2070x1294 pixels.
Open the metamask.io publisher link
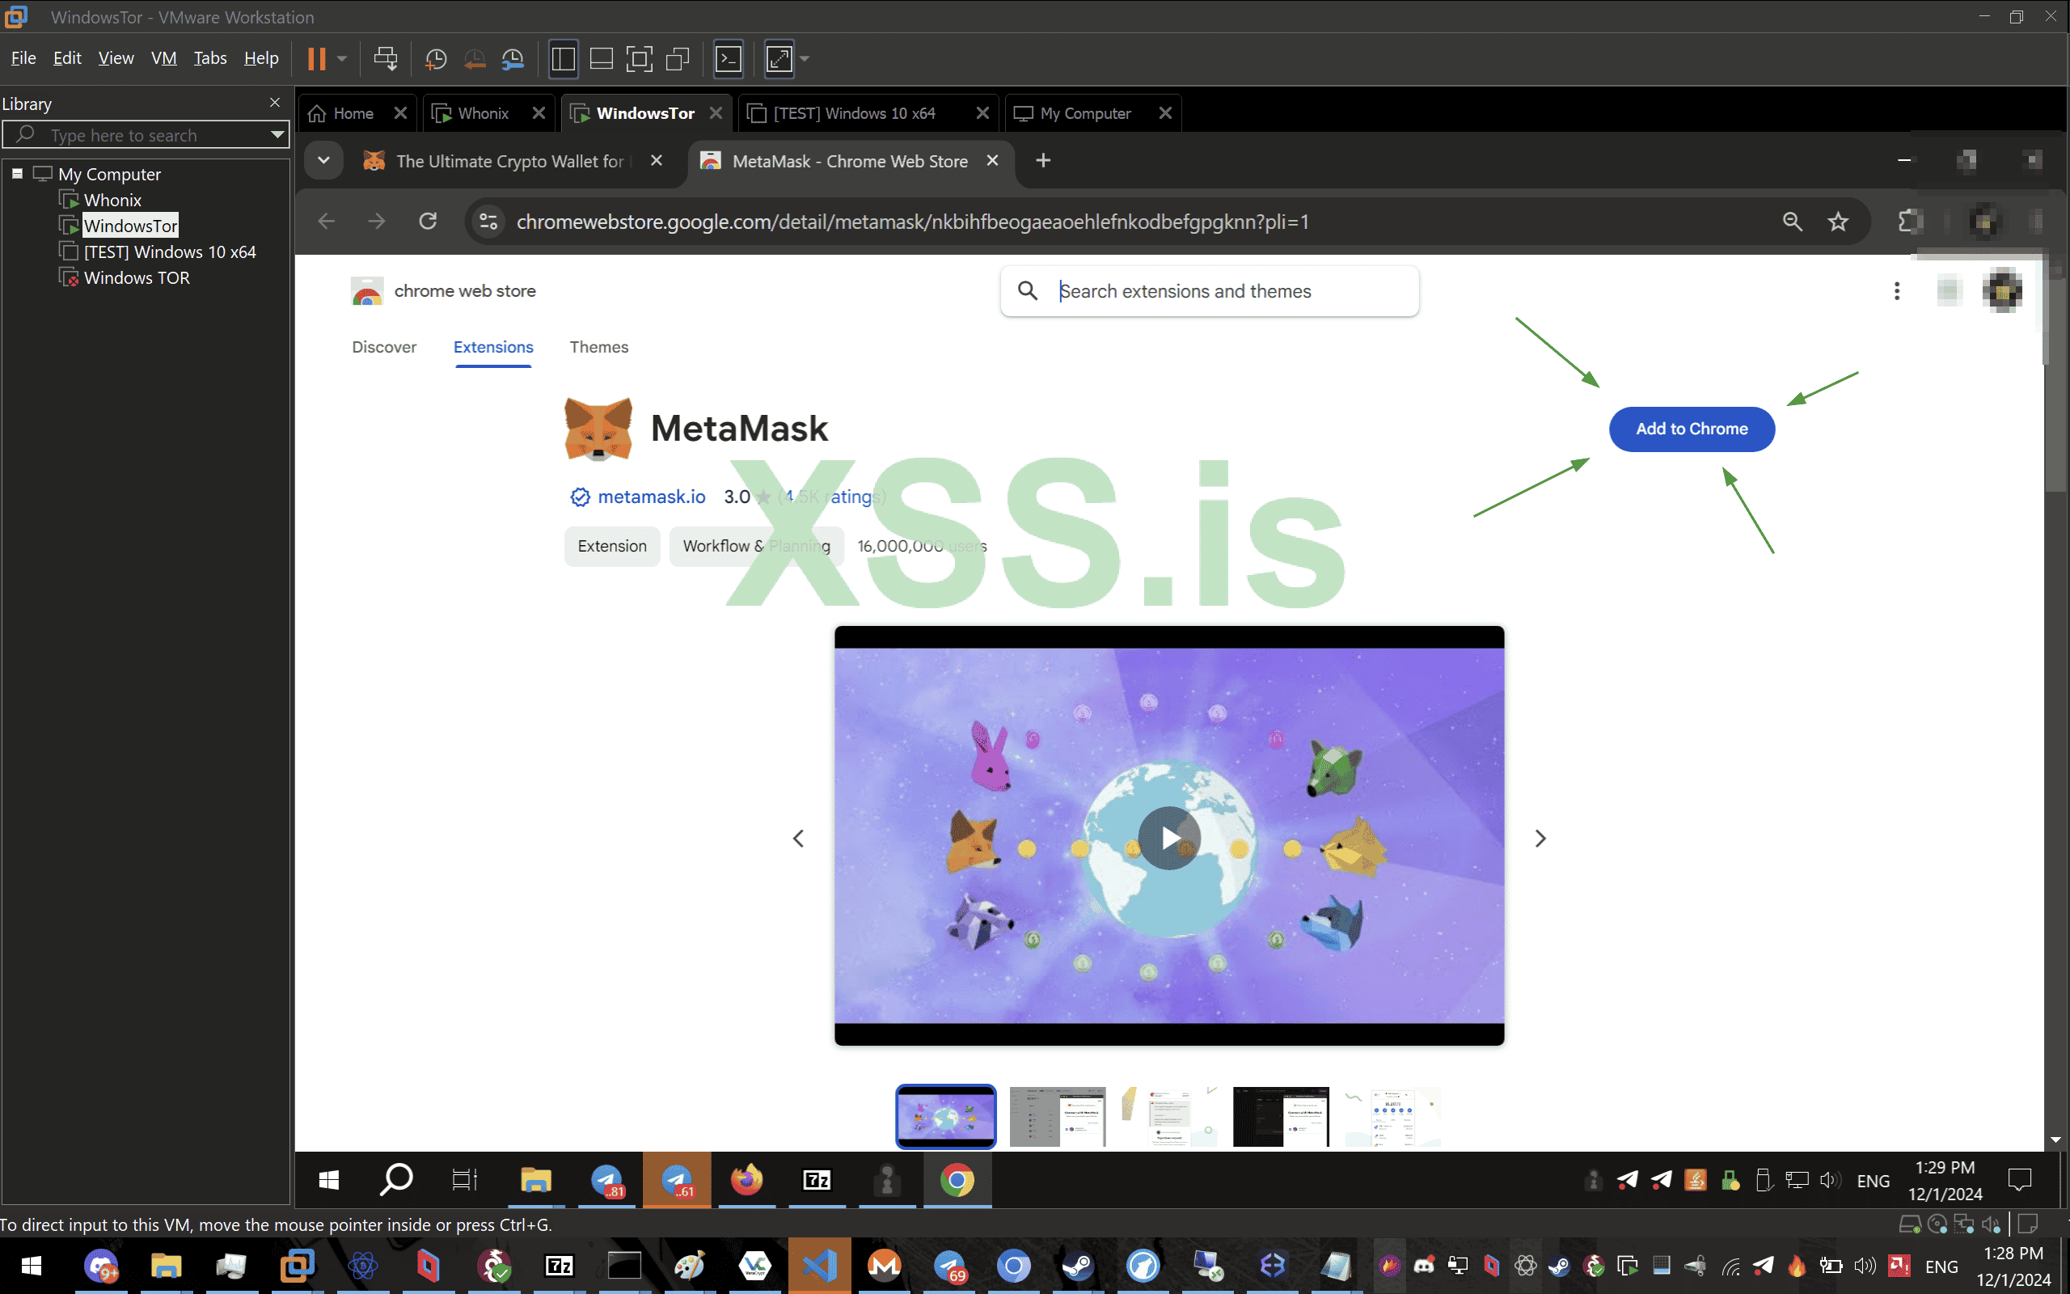point(651,497)
